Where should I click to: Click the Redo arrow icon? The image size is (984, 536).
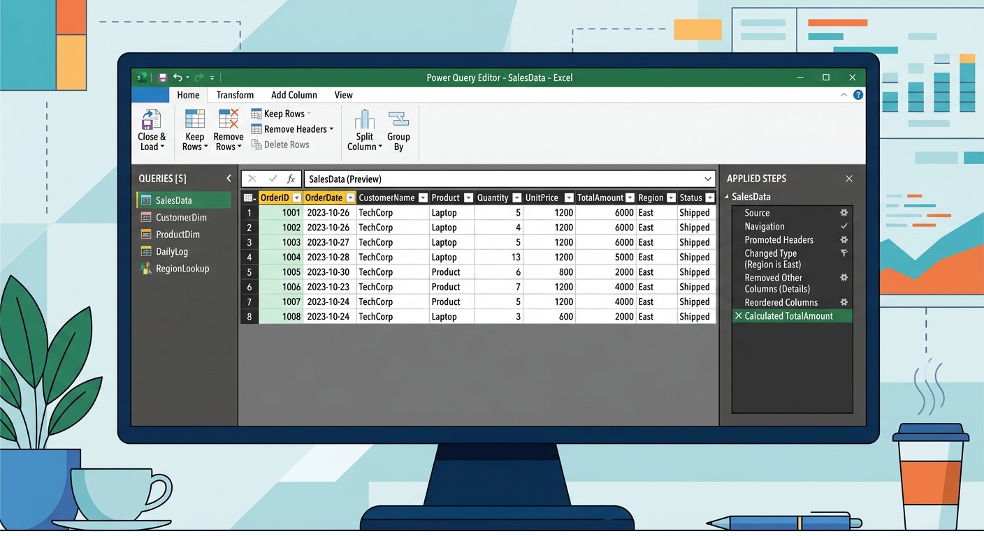pos(198,77)
